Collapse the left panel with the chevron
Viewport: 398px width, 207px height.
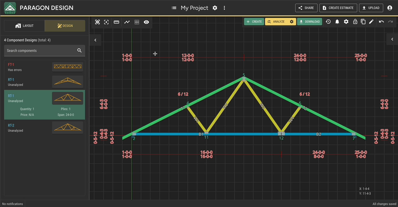(95, 40)
